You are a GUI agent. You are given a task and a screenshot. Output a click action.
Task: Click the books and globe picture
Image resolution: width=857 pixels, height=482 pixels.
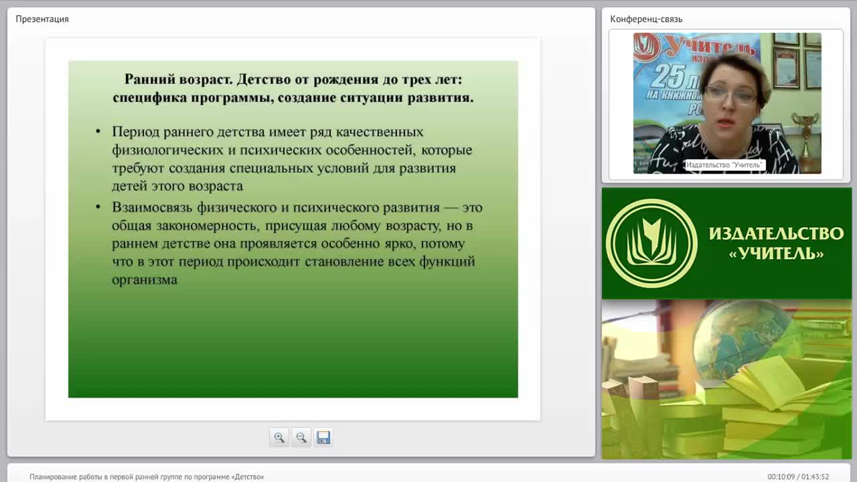[726, 379]
